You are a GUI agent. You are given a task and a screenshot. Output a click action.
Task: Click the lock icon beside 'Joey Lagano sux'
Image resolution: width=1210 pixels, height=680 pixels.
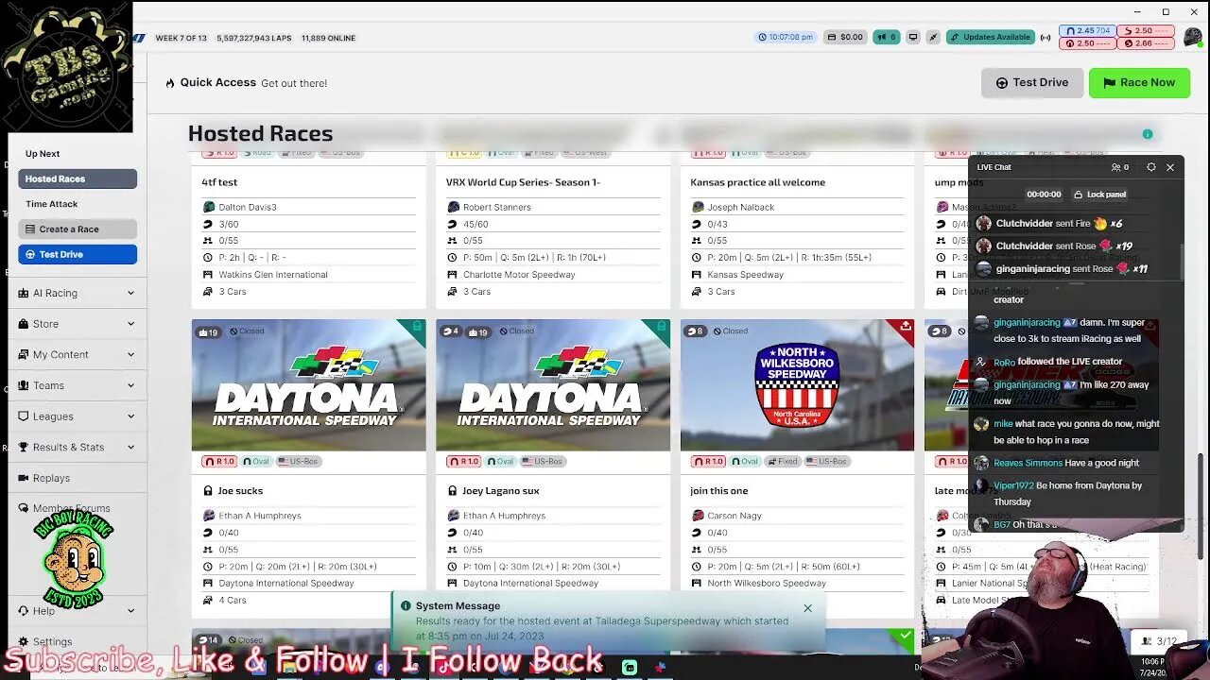pos(452,491)
